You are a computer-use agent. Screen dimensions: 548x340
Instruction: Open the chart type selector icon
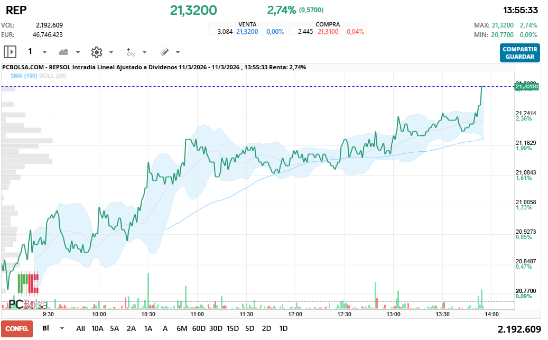[63, 51]
